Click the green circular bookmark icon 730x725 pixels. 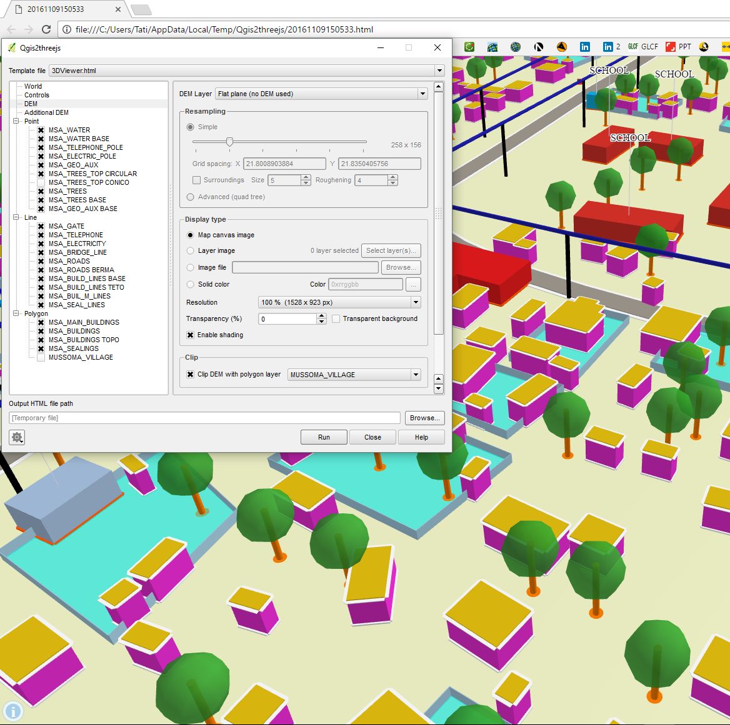click(469, 46)
